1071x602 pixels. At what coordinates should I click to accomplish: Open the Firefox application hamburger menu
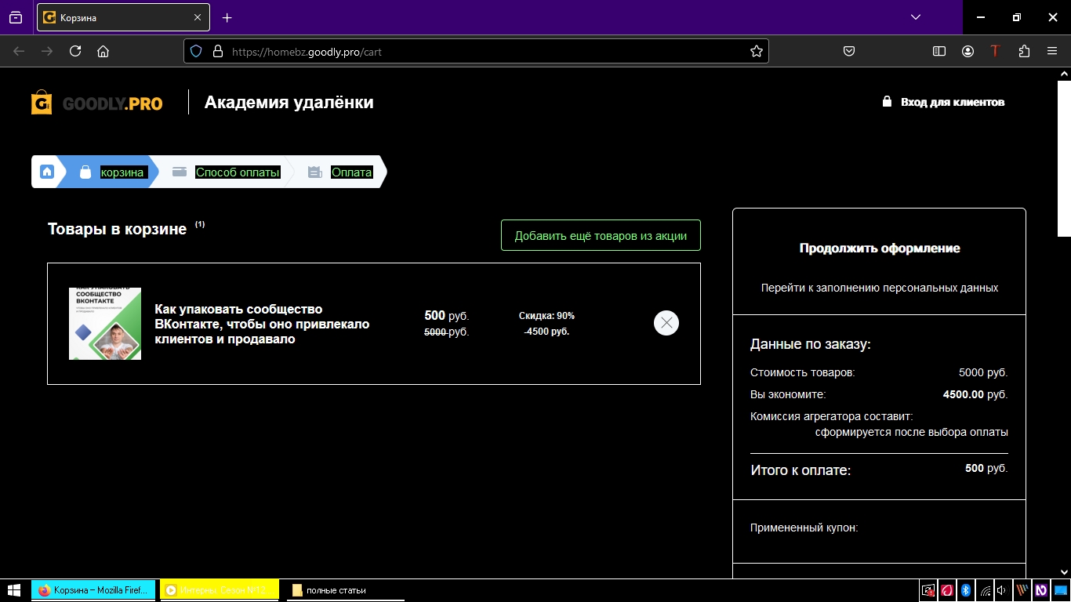click(x=1052, y=51)
